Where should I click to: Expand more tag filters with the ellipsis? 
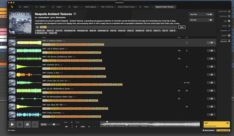coord(177,31)
